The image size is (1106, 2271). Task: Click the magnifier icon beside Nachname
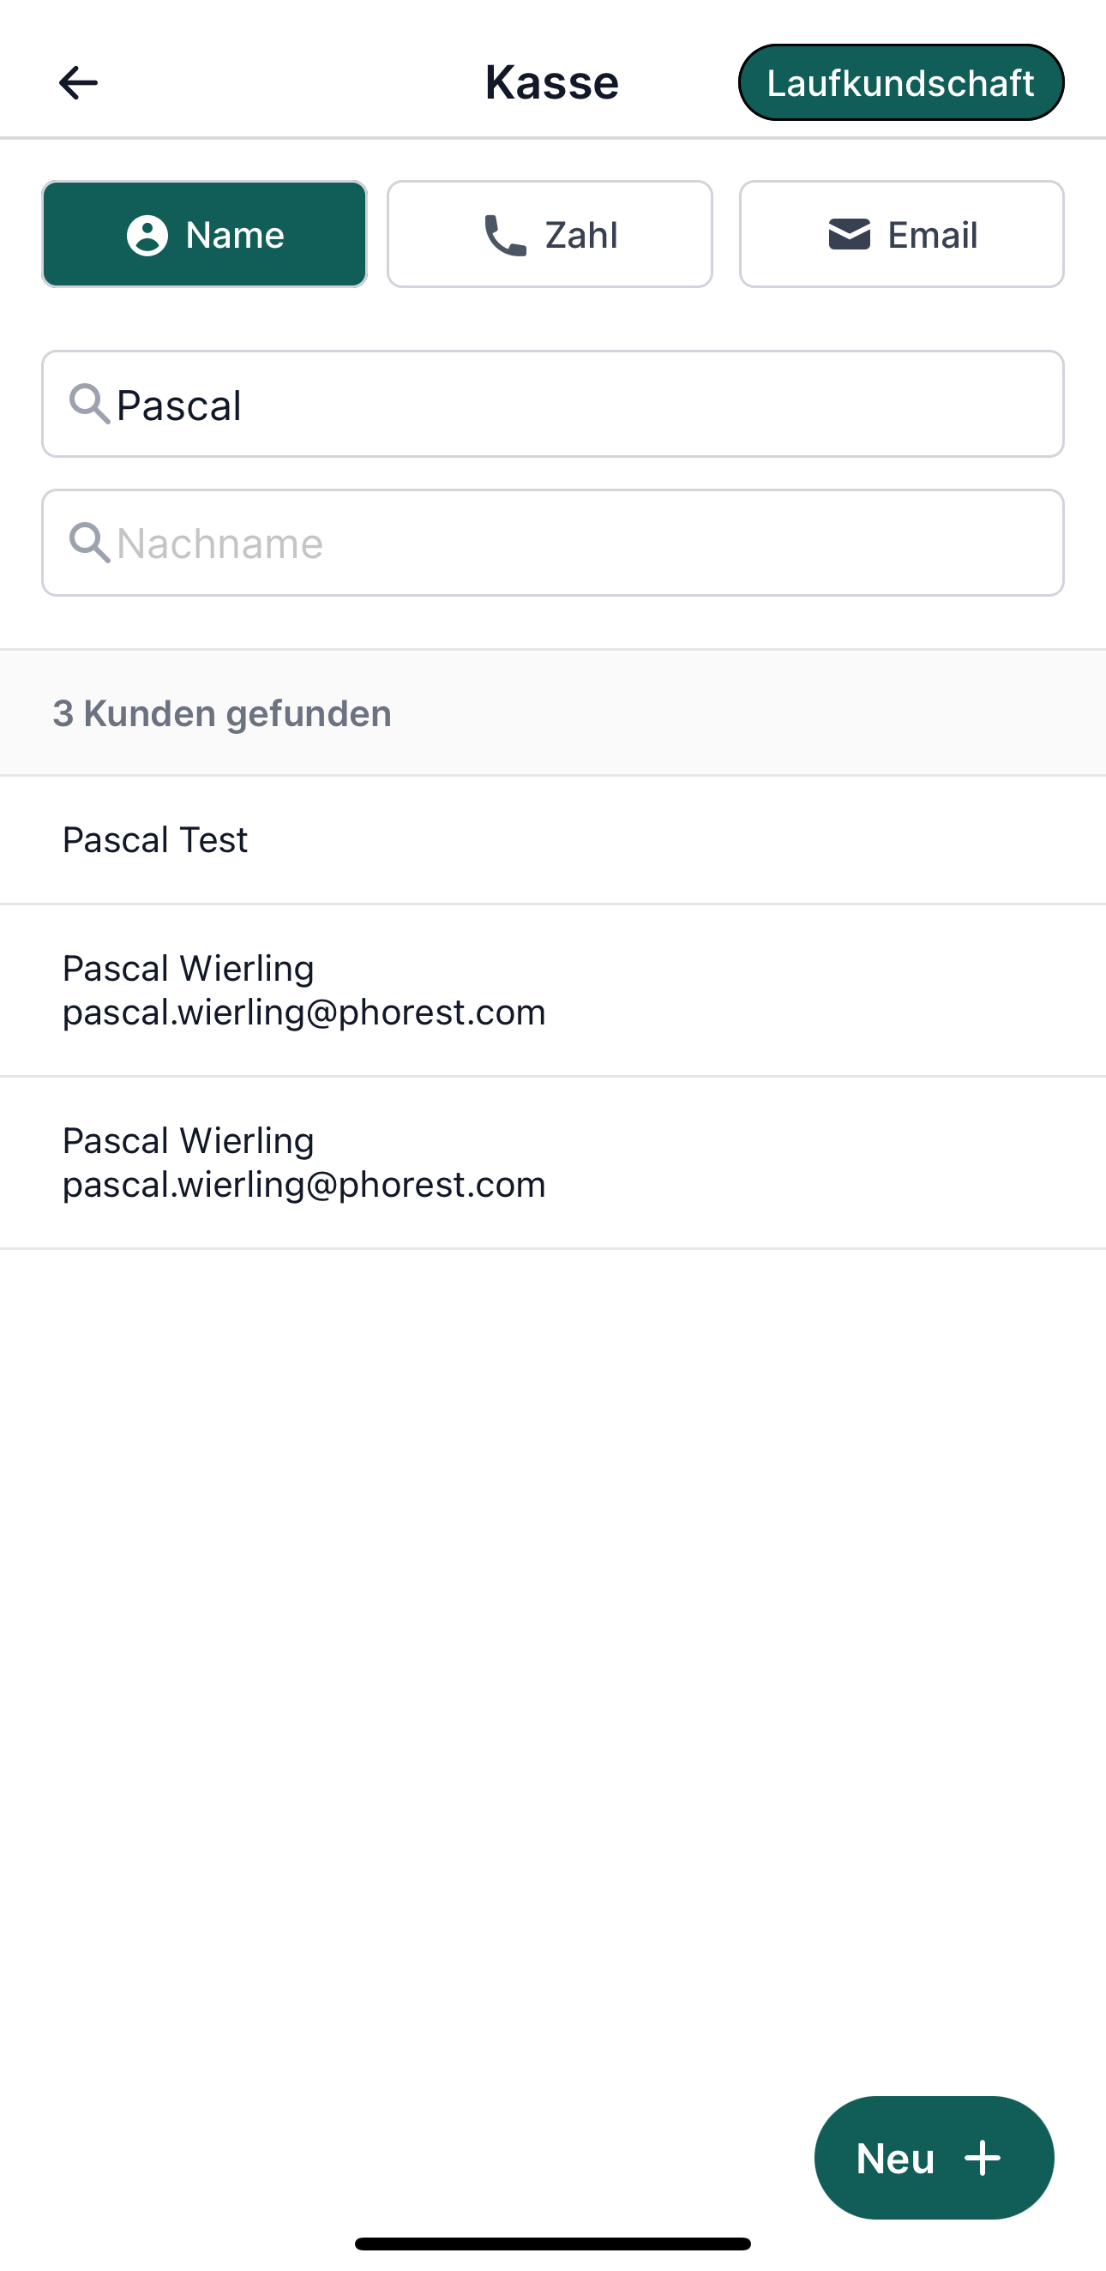pyautogui.click(x=90, y=543)
